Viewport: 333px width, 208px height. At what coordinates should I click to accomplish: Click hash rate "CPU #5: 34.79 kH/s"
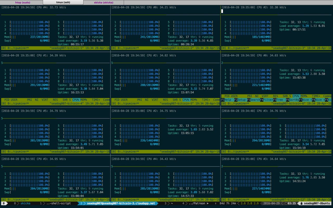[x=51, y=111]
